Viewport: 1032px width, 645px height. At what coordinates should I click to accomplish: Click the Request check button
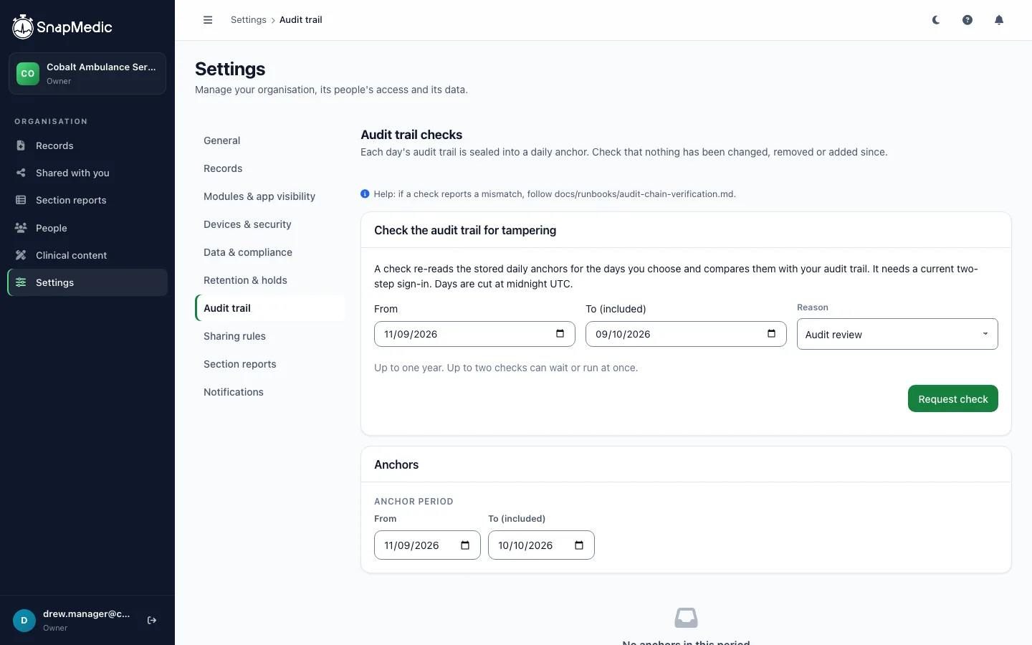[953, 399]
